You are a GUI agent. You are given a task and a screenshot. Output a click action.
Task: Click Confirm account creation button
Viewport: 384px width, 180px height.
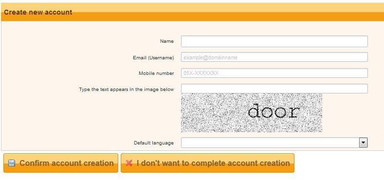[x=61, y=163]
